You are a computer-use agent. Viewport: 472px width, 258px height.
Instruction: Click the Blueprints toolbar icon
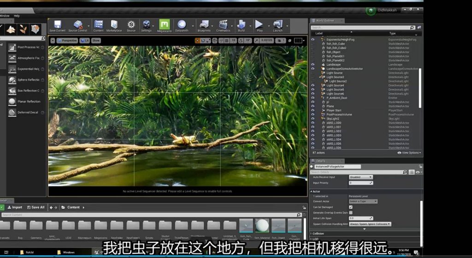click(204, 25)
